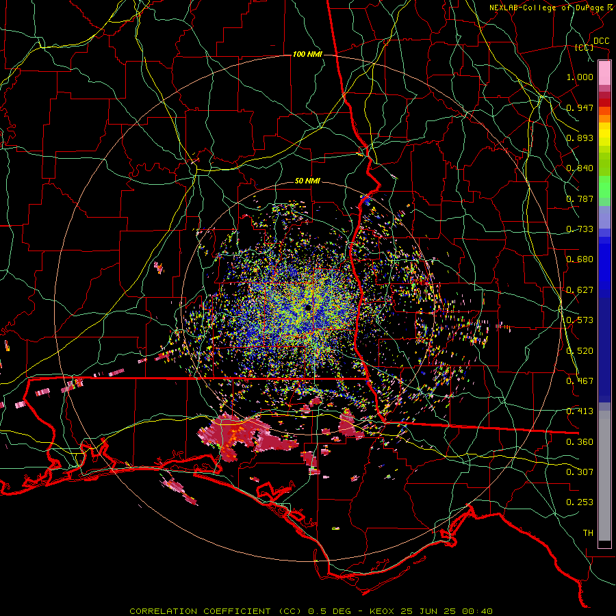
Task: Click the DCC legend title
Action: click(x=601, y=41)
